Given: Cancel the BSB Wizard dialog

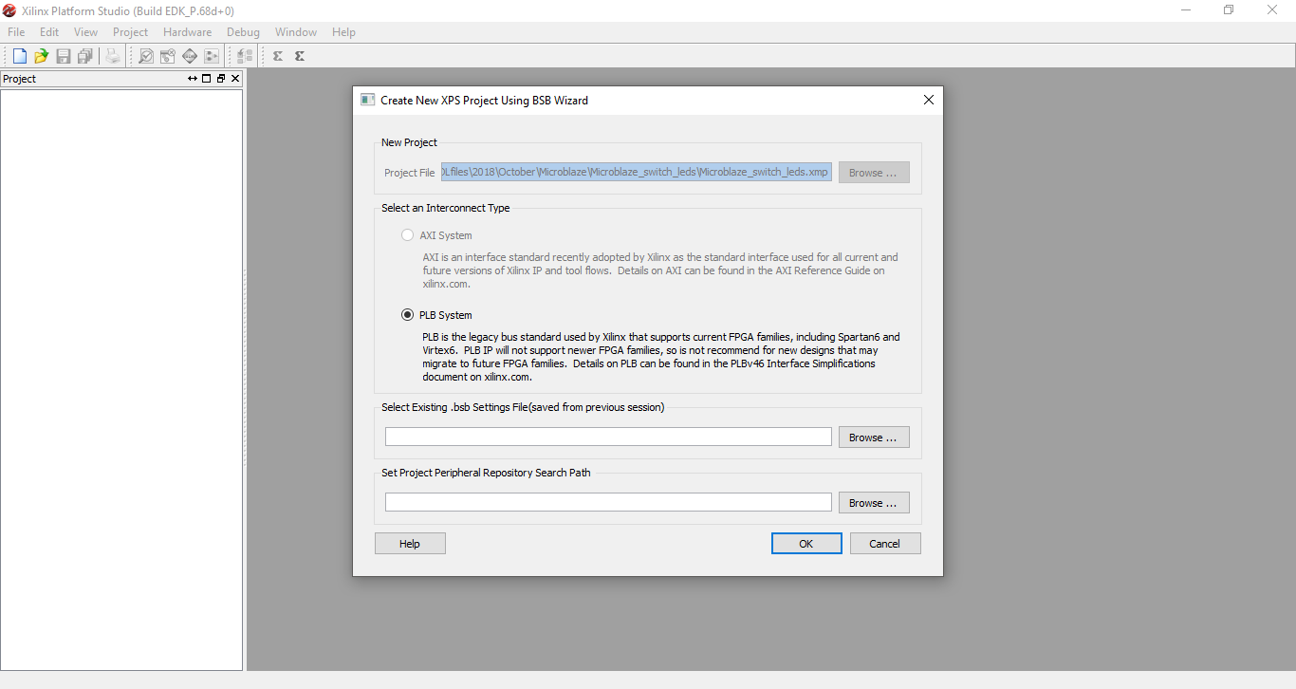Looking at the screenshot, I should pos(885,544).
